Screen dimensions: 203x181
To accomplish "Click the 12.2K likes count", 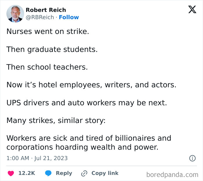I will (x=27, y=173).
